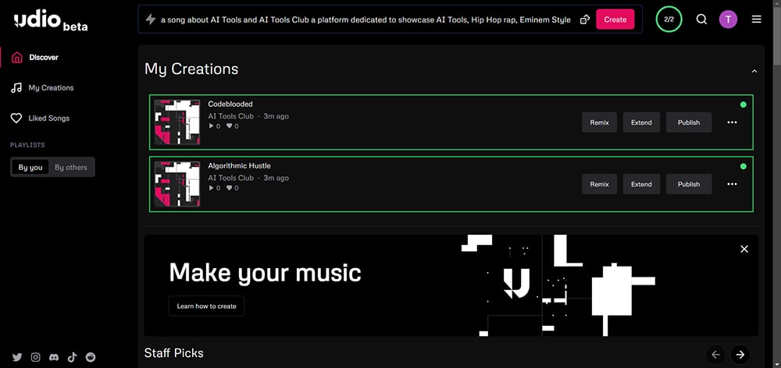Close the Make your music banner

coord(744,249)
